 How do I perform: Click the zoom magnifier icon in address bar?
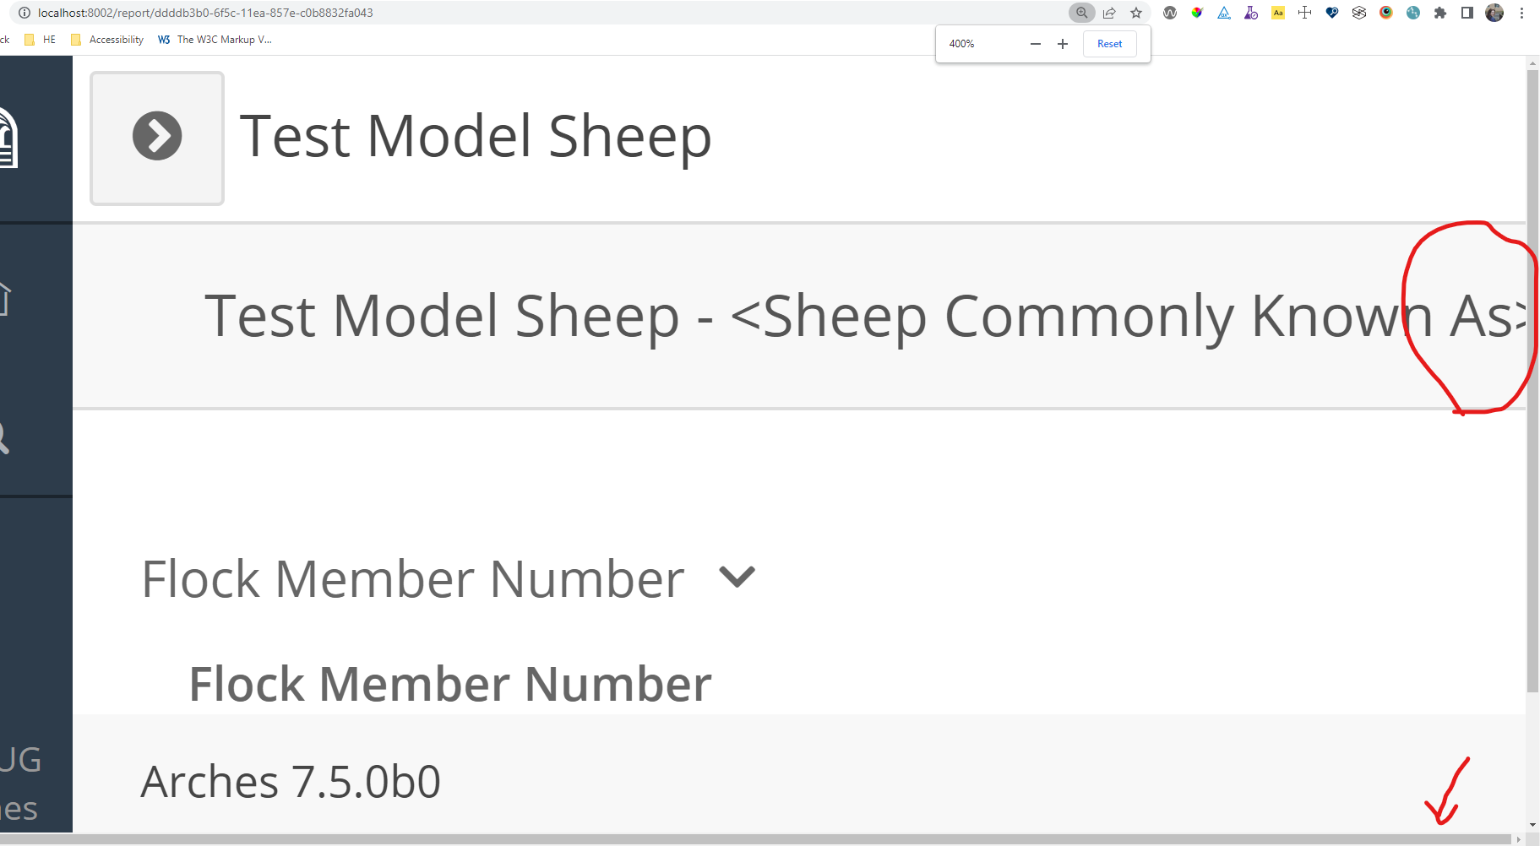[x=1082, y=13]
